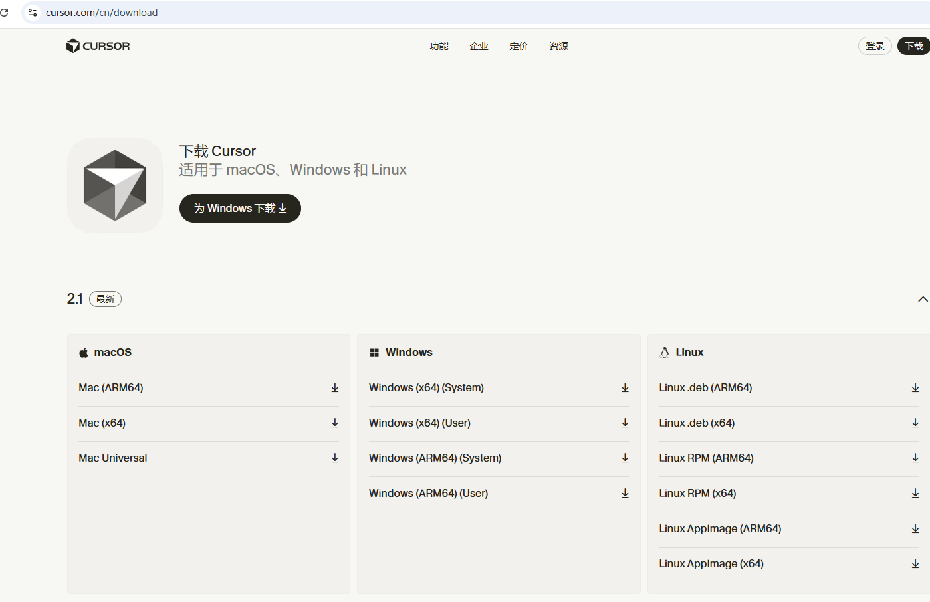Click the macOS section heading
The width and height of the screenshot is (930, 602).
pyautogui.click(x=113, y=352)
